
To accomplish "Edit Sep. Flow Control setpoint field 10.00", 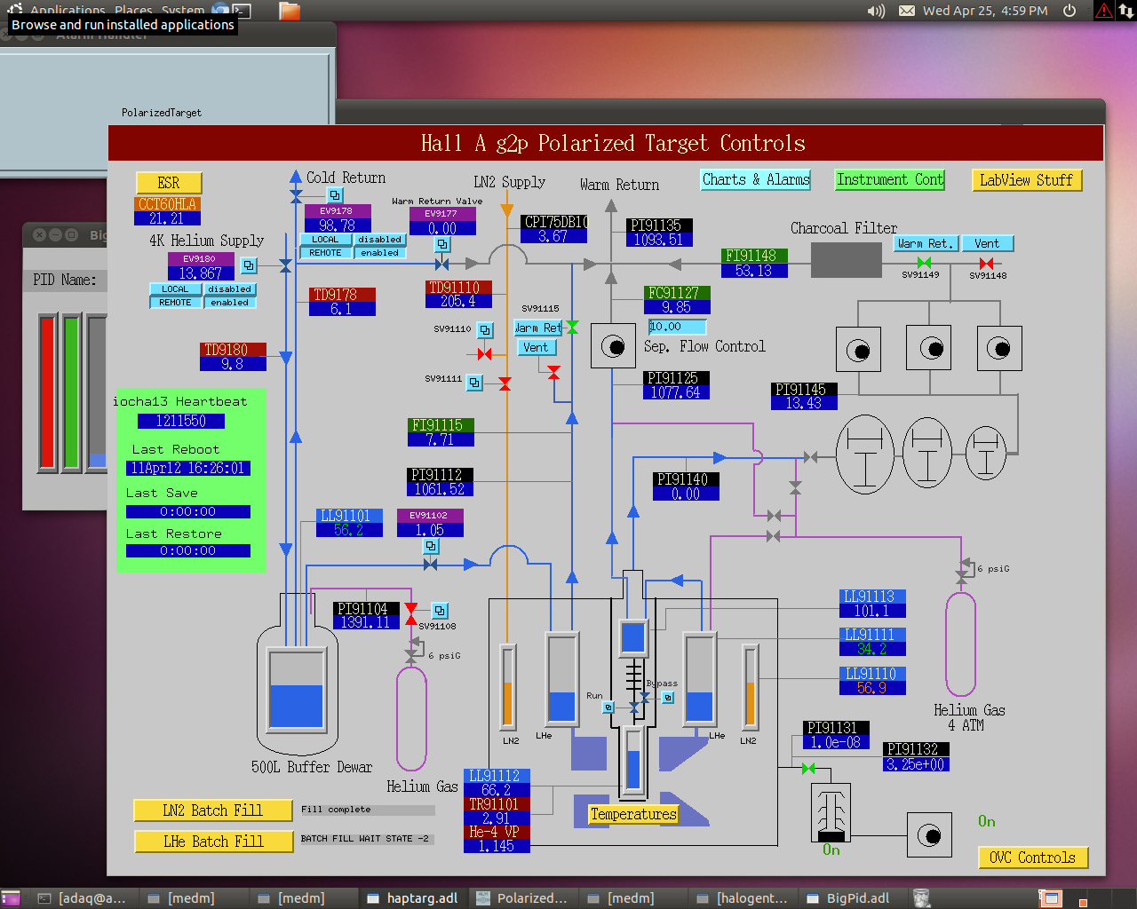I will click(x=677, y=327).
